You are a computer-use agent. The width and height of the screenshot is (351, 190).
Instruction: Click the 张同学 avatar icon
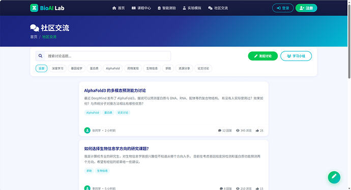pyautogui.click(x=87, y=130)
